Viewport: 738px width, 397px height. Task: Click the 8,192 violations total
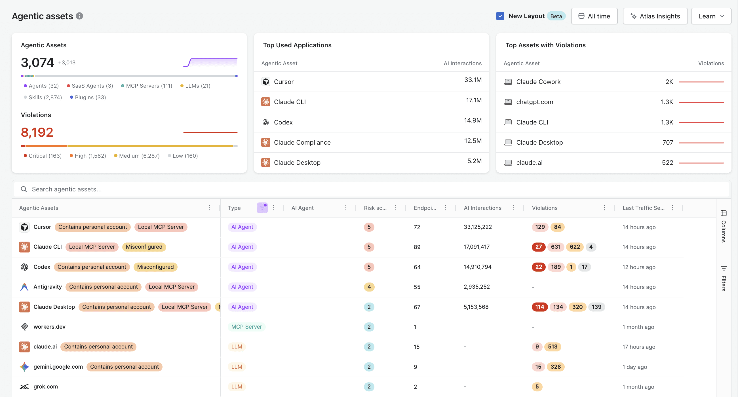click(x=37, y=132)
